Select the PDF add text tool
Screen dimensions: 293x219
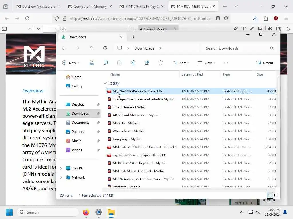pos(244,29)
